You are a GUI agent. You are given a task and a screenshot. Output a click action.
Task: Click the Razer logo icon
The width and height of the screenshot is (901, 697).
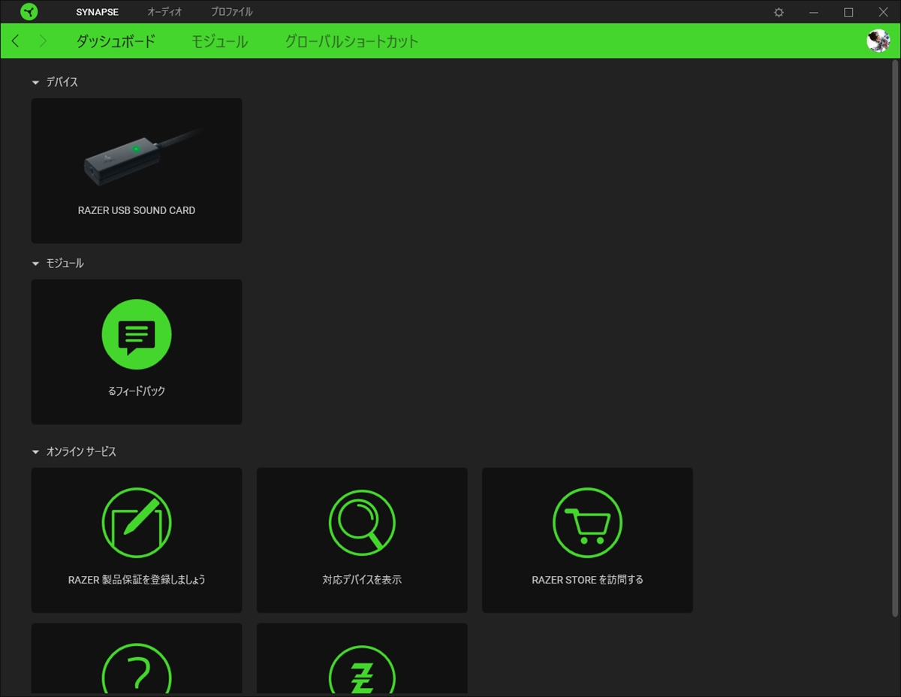(29, 12)
